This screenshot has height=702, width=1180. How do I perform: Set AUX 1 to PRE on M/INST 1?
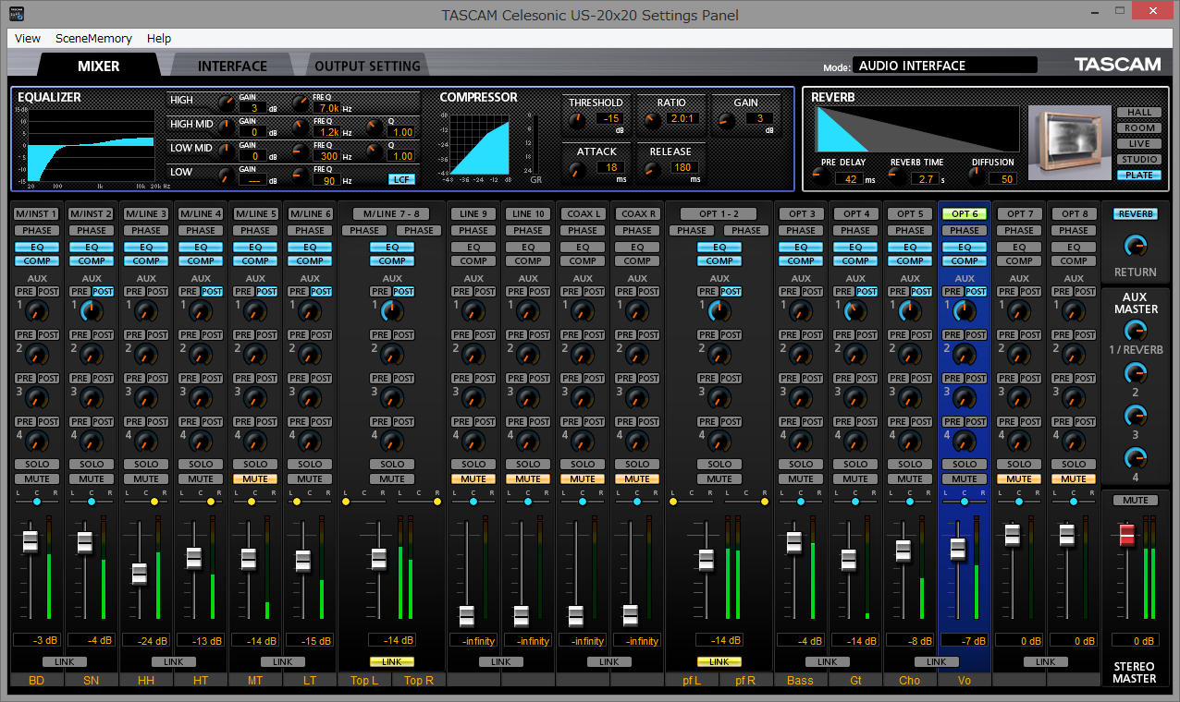[x=25, y=292]
